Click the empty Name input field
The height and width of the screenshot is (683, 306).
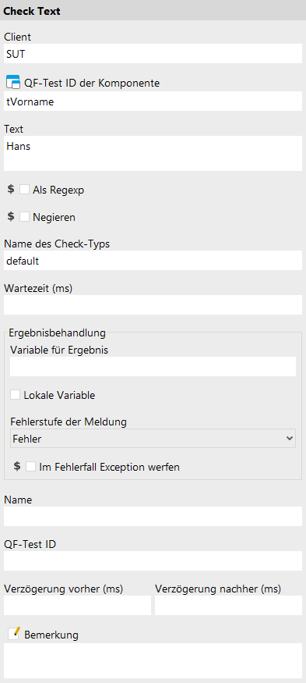click(x=153, y=517)
